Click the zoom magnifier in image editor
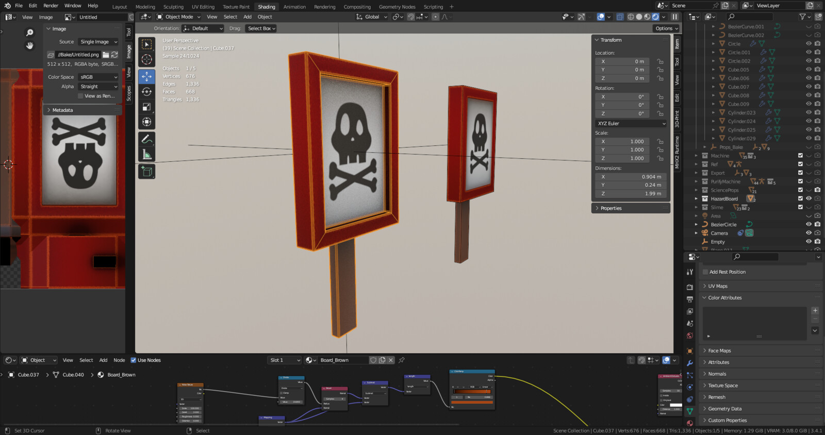The width and height of the screenshot is (825, 435). point(30,32)
